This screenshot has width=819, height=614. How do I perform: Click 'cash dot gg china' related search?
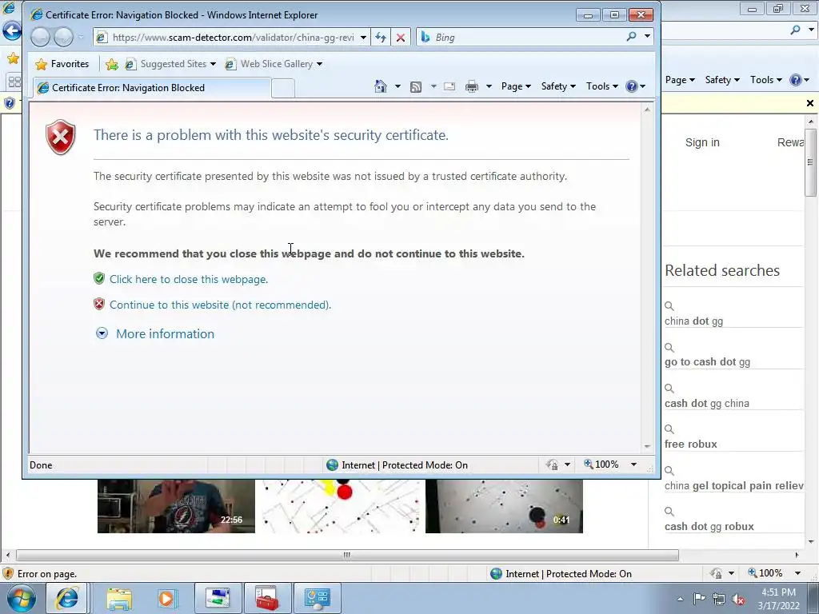(707, 404)
